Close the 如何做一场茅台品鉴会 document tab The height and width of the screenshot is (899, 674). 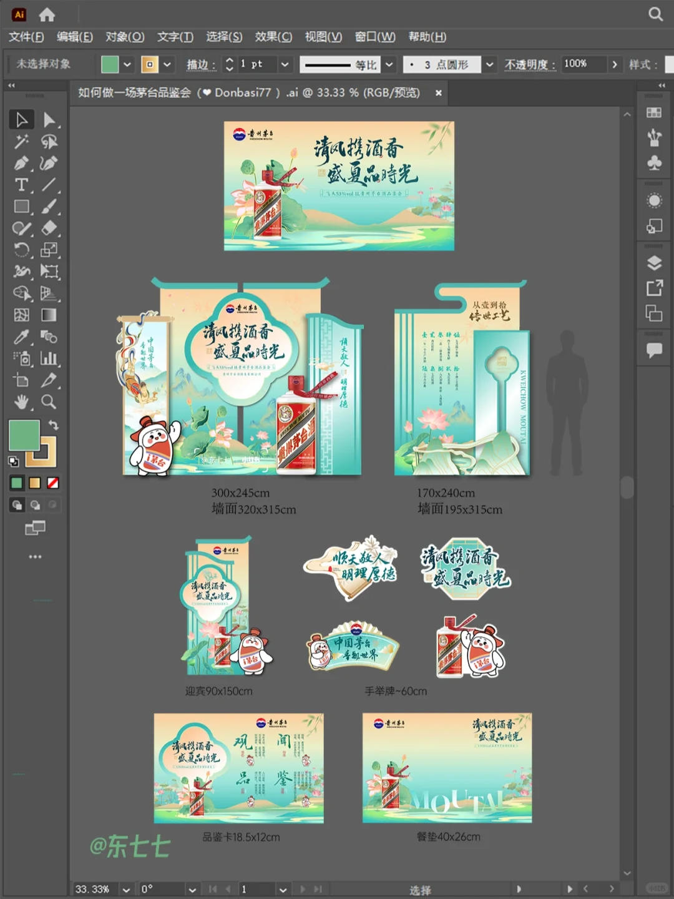point(439,92)
